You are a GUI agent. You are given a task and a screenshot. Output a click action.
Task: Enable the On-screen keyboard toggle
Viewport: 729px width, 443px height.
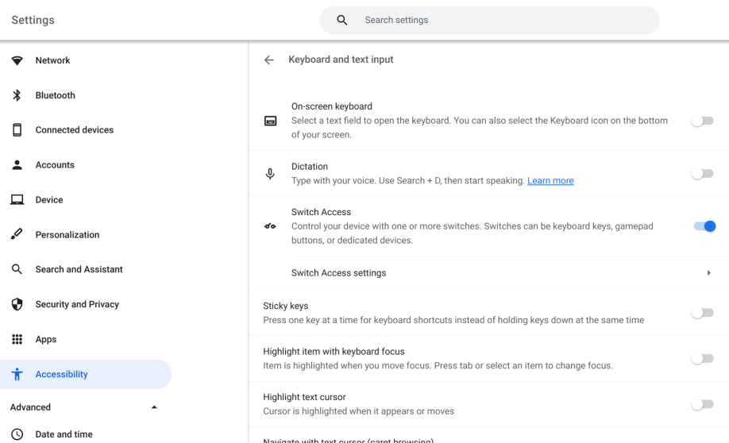(x=703, y=121)
